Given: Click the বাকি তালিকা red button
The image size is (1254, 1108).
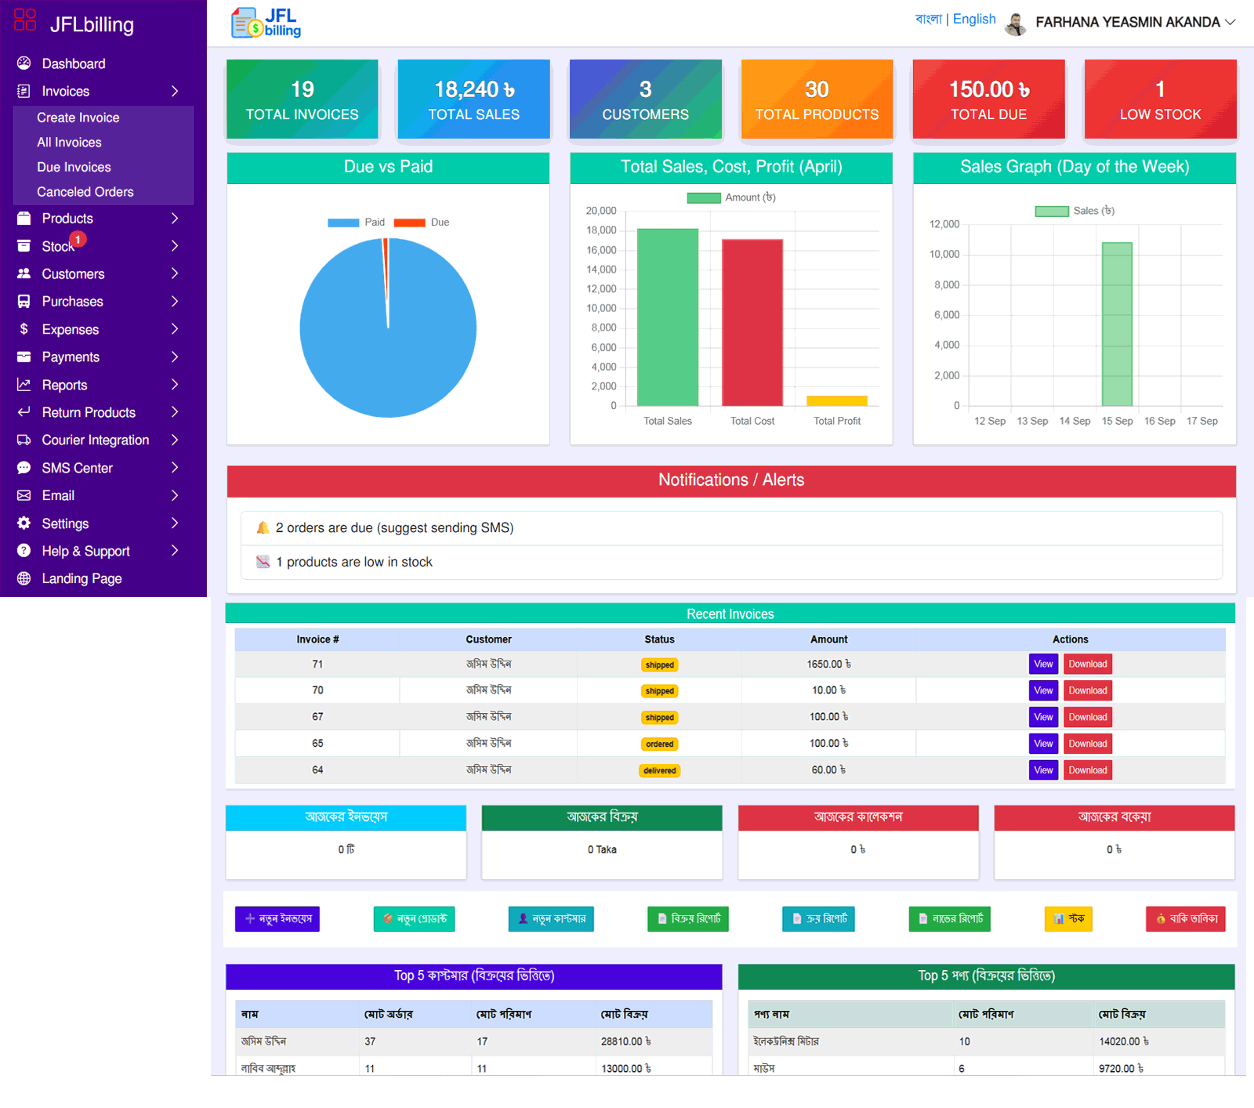Looking at the screenshot, I should click(x=1186, y=918).
